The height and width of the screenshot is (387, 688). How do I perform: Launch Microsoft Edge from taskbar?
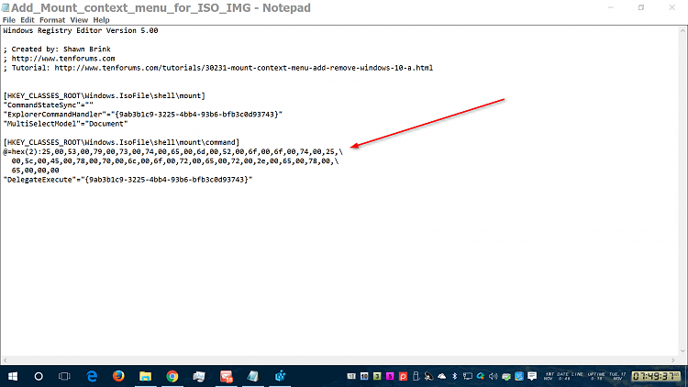[x=92, y=377]
